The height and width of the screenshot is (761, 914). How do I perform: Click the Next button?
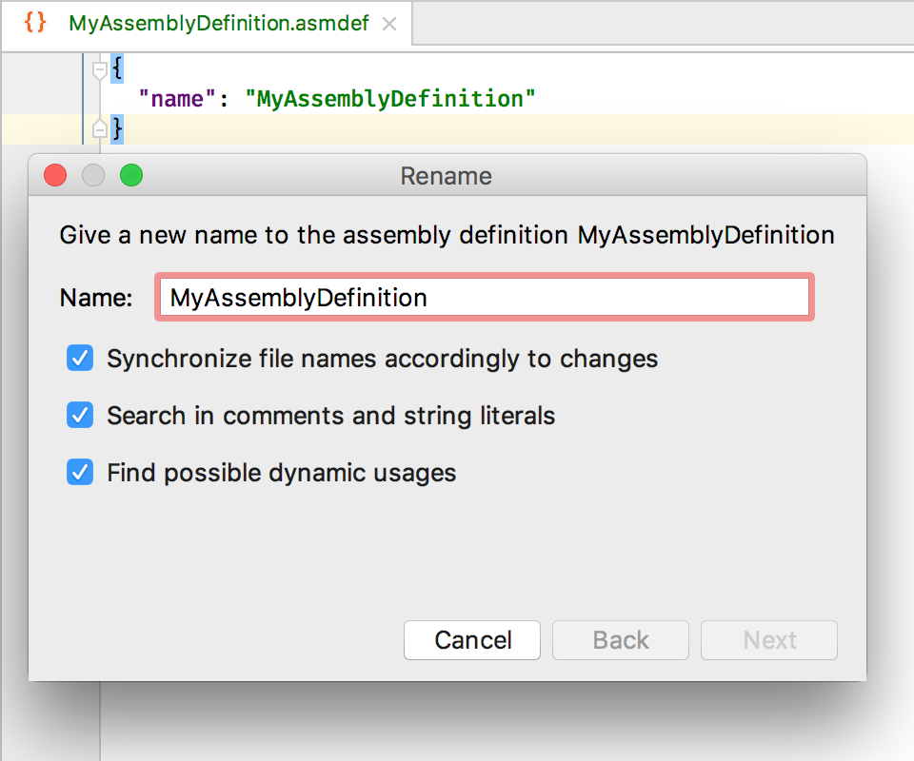(769, 640)
